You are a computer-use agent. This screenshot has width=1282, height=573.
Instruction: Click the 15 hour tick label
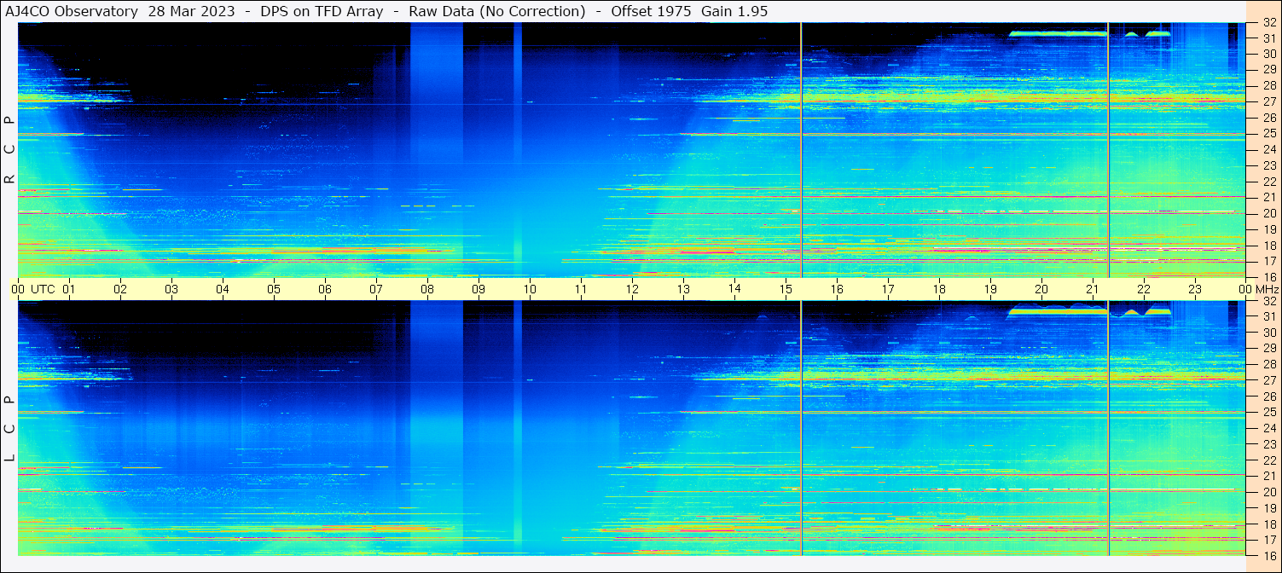(786, 289)
